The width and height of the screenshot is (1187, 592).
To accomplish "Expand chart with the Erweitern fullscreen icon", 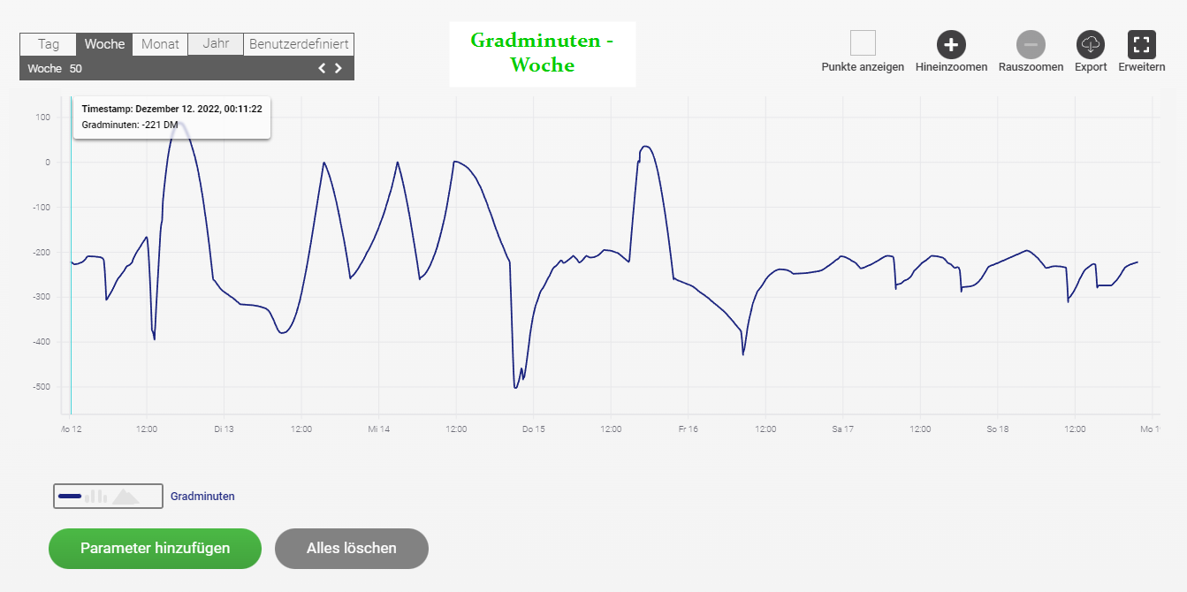I will click(x=1142, y=44).
